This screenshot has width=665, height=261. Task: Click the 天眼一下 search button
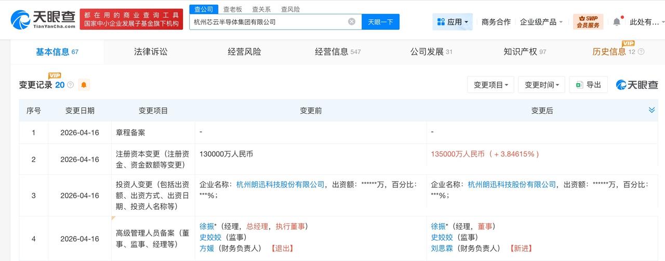click(x=380, y=22)
